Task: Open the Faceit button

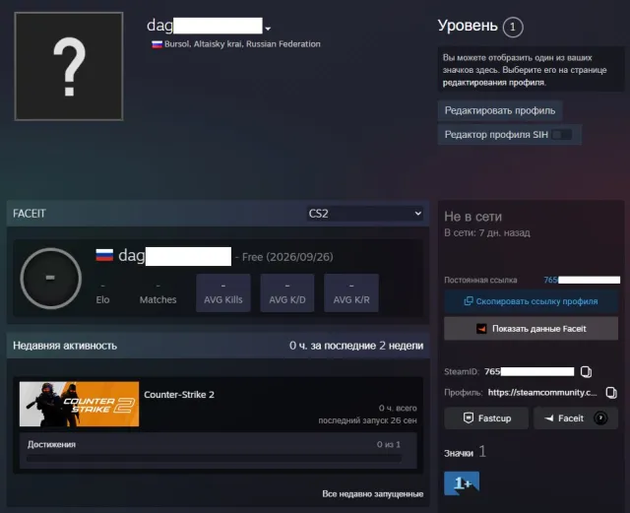Action: click(575, 418)
